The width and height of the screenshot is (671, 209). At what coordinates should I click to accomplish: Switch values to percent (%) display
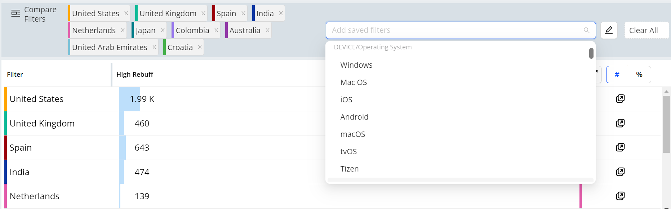[639, 75]
